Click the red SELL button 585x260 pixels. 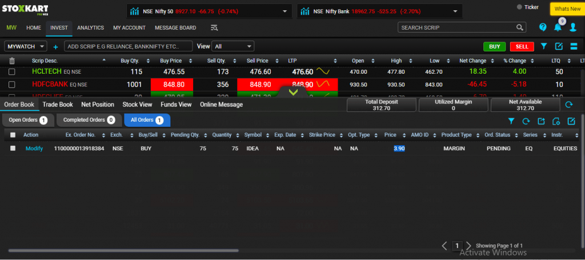pyautogui.click(x=522, y=46)
